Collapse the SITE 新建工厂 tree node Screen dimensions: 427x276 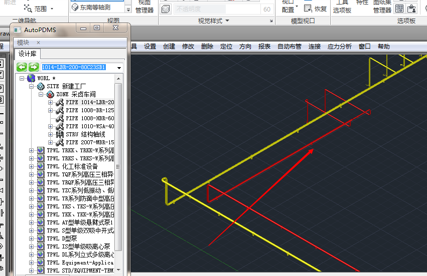pos(31,87)
